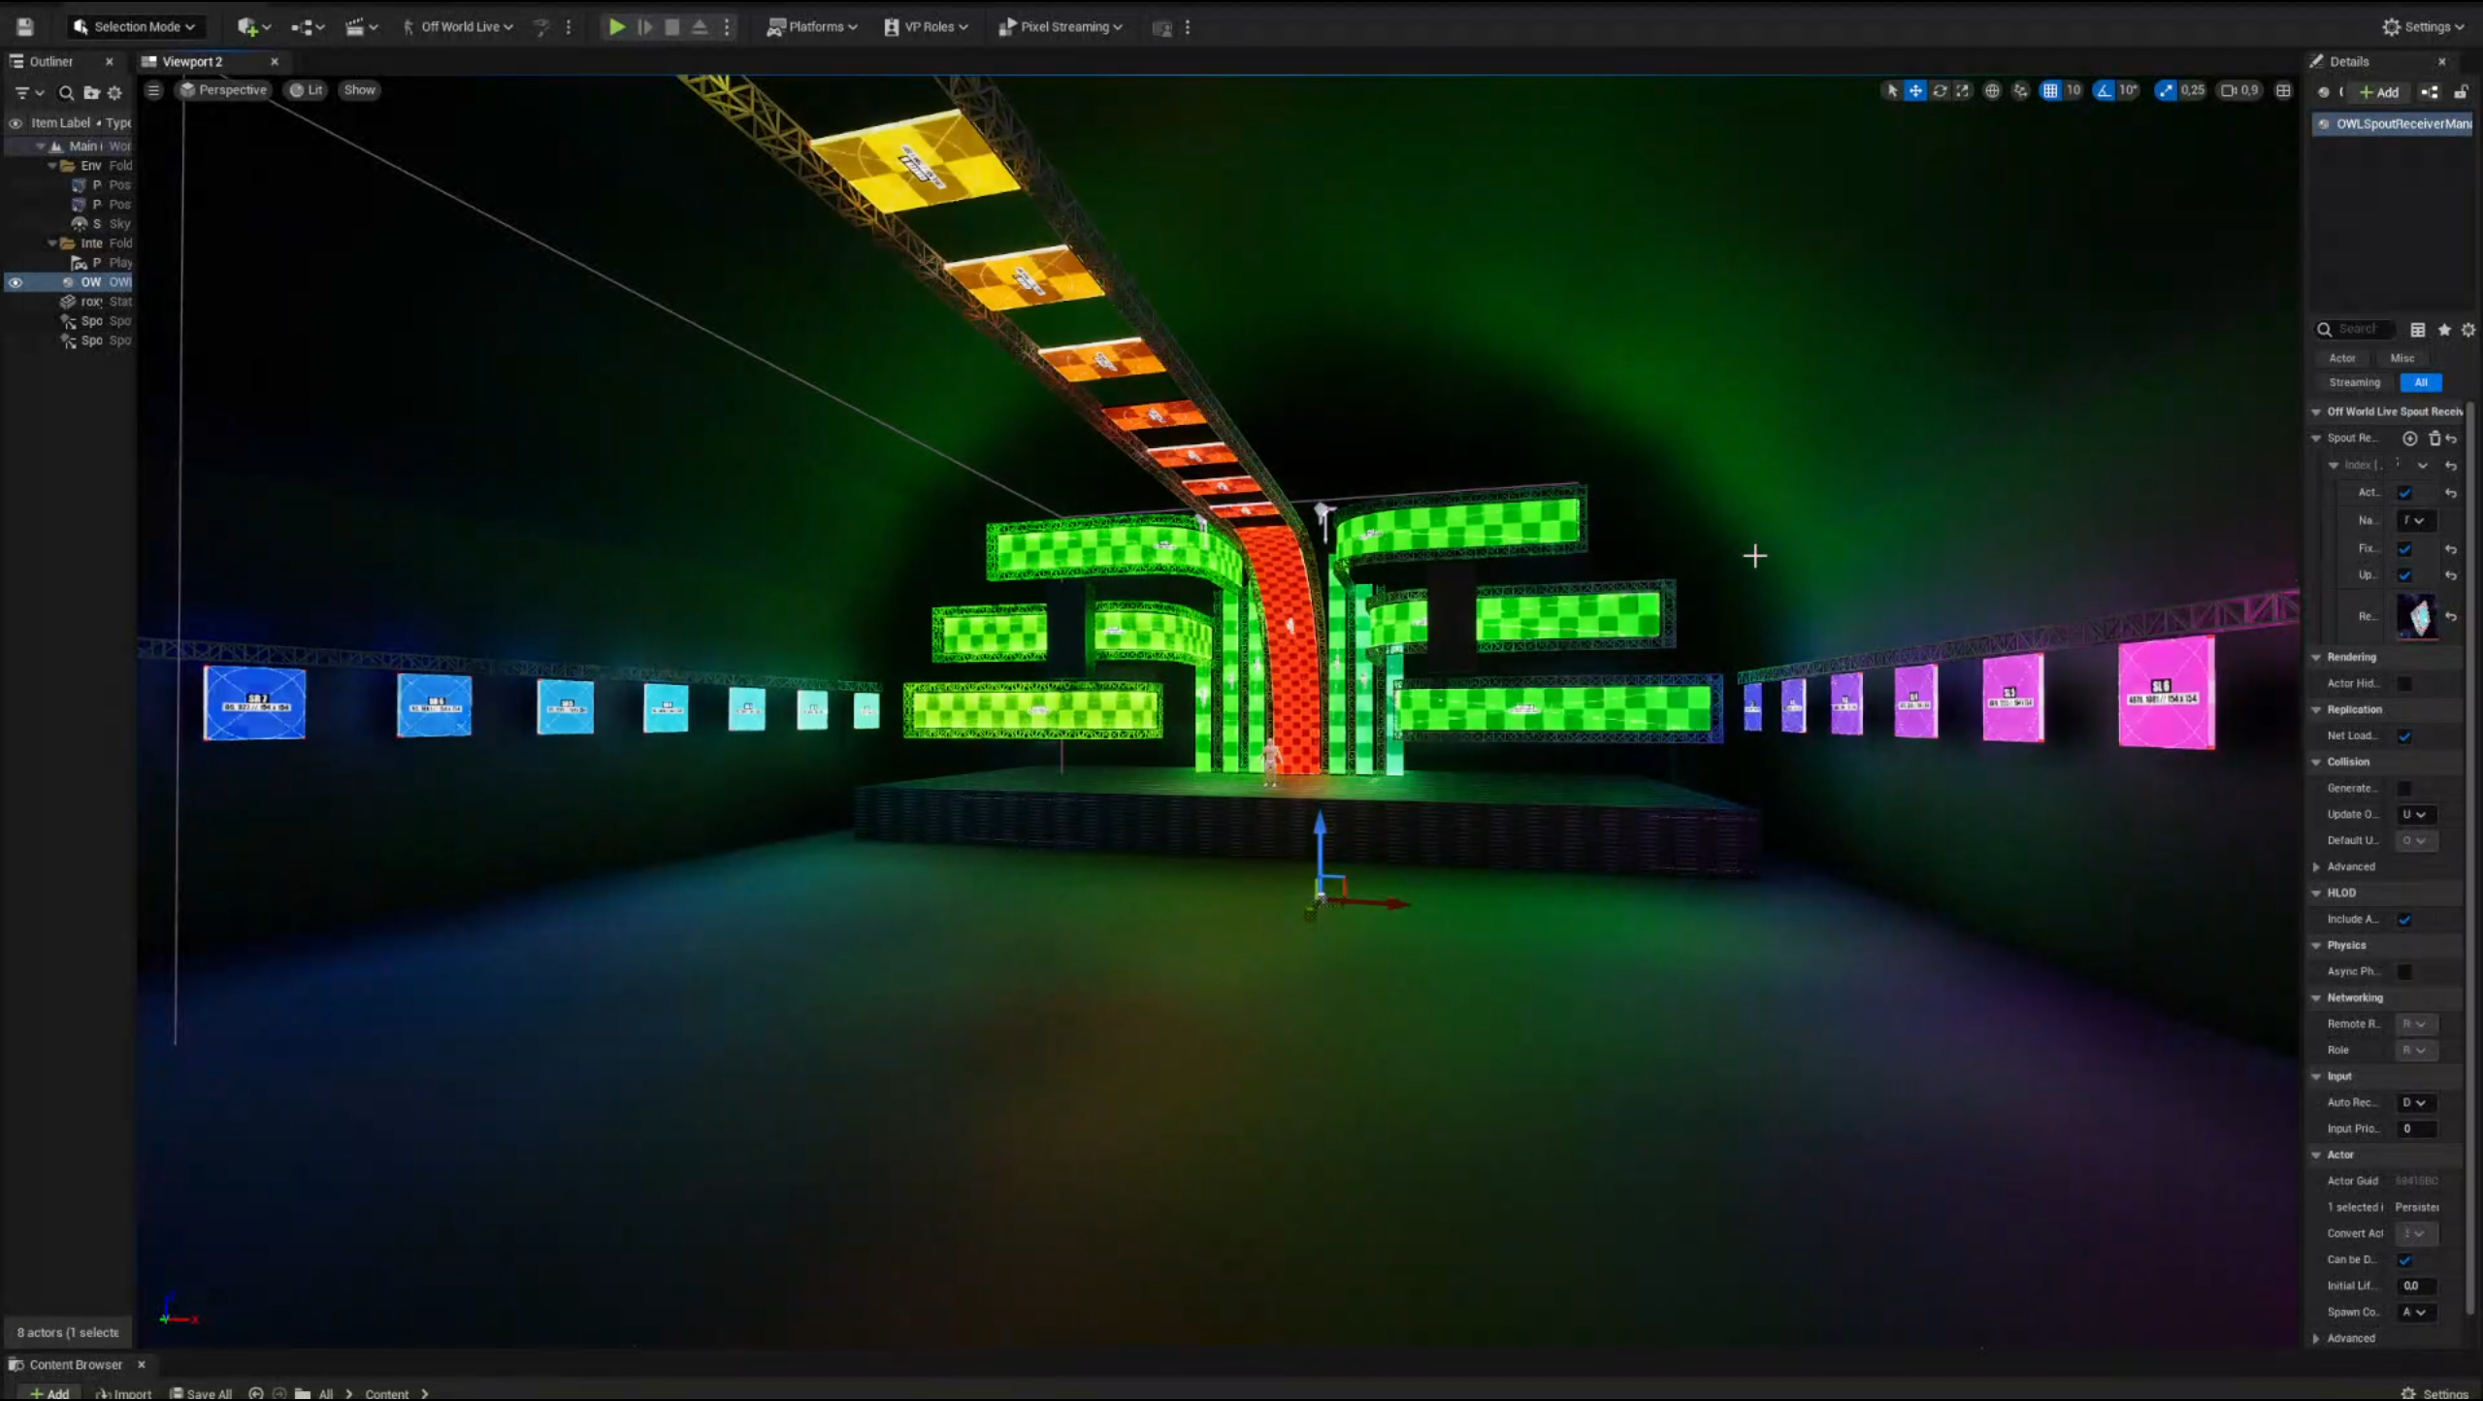Enable Actor Hidden checkbox under Rendering

point(2404,684)
